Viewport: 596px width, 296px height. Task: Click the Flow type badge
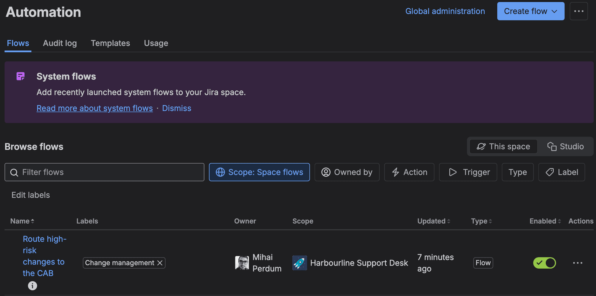tap(483, 263)
